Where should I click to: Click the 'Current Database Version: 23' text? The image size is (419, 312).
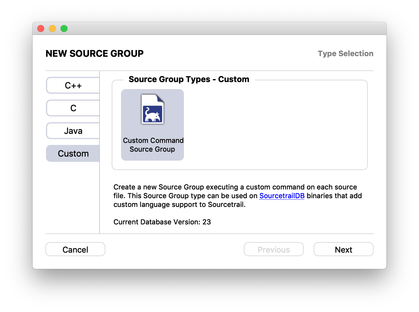(x=162, y=222)
